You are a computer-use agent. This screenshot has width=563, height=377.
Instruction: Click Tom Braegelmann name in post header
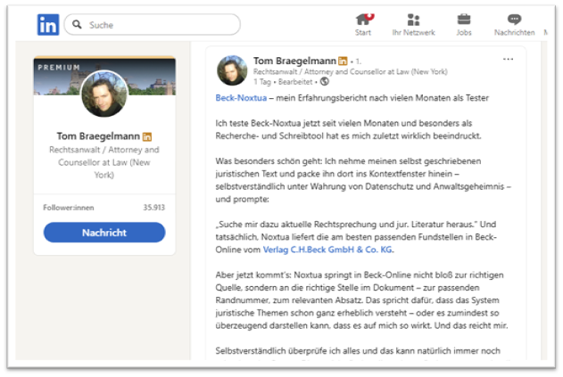[294, 61]
